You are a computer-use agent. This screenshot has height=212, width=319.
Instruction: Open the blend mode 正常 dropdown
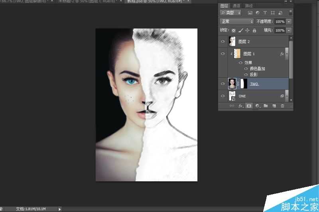click(x=236, y=22)
